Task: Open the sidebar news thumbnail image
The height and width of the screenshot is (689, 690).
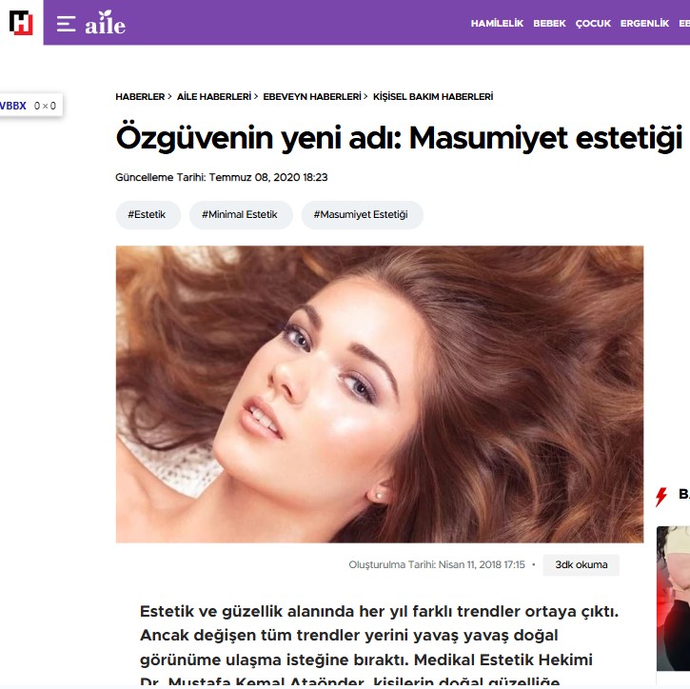Action: (673, 599)
